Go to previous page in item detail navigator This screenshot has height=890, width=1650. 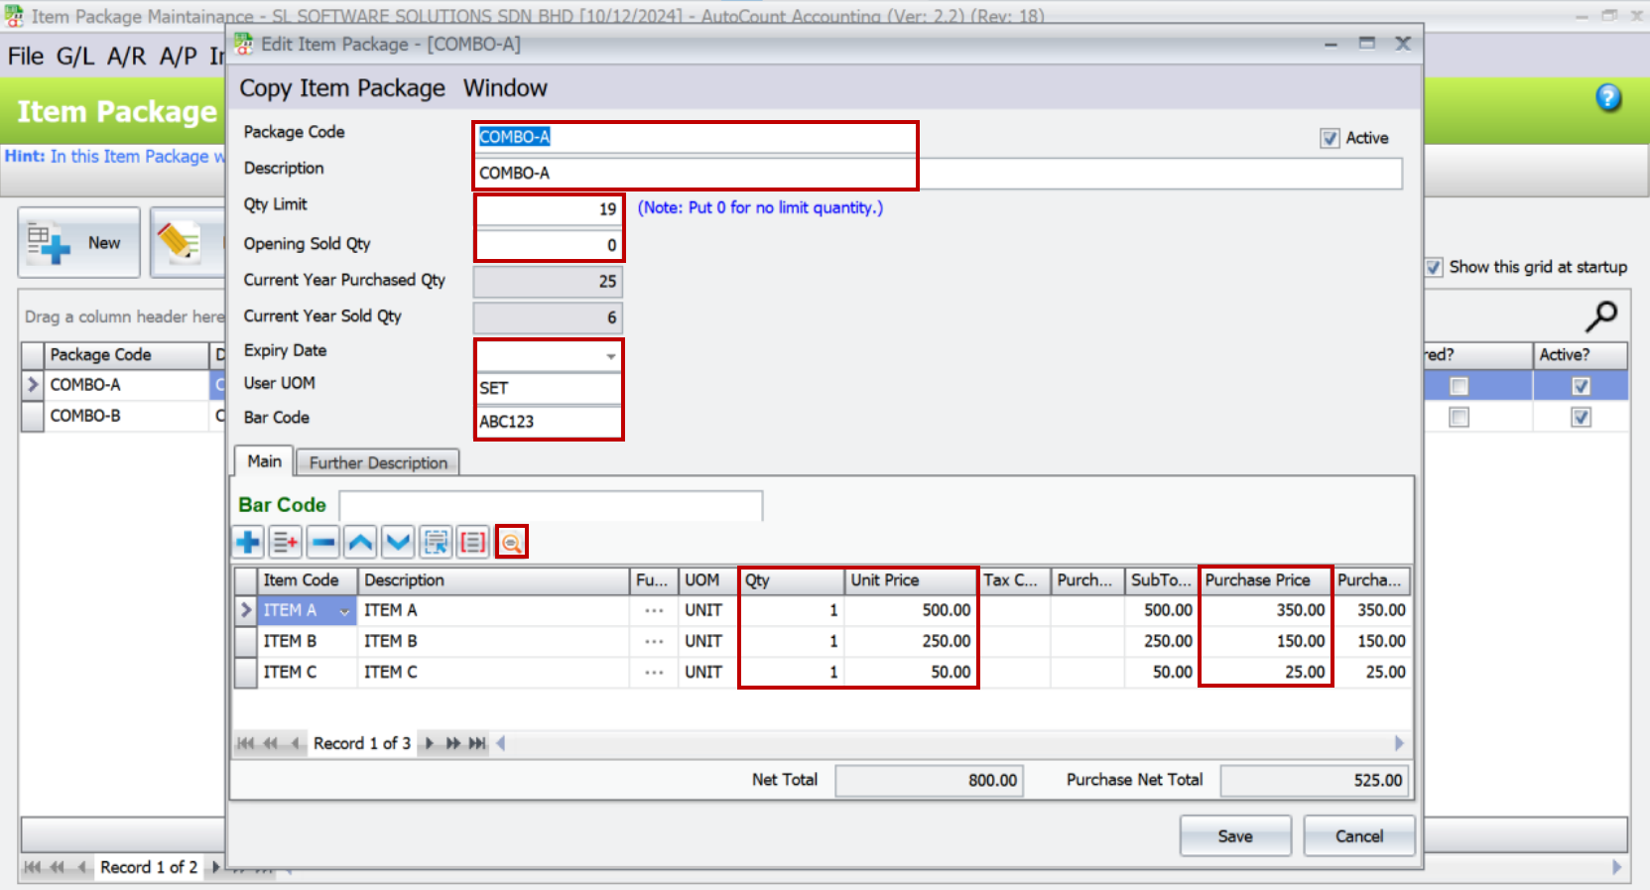(270, 743)
